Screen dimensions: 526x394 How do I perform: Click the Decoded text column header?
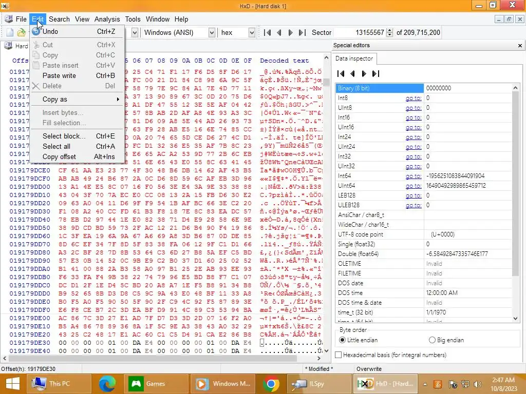[x=285, y=61]
